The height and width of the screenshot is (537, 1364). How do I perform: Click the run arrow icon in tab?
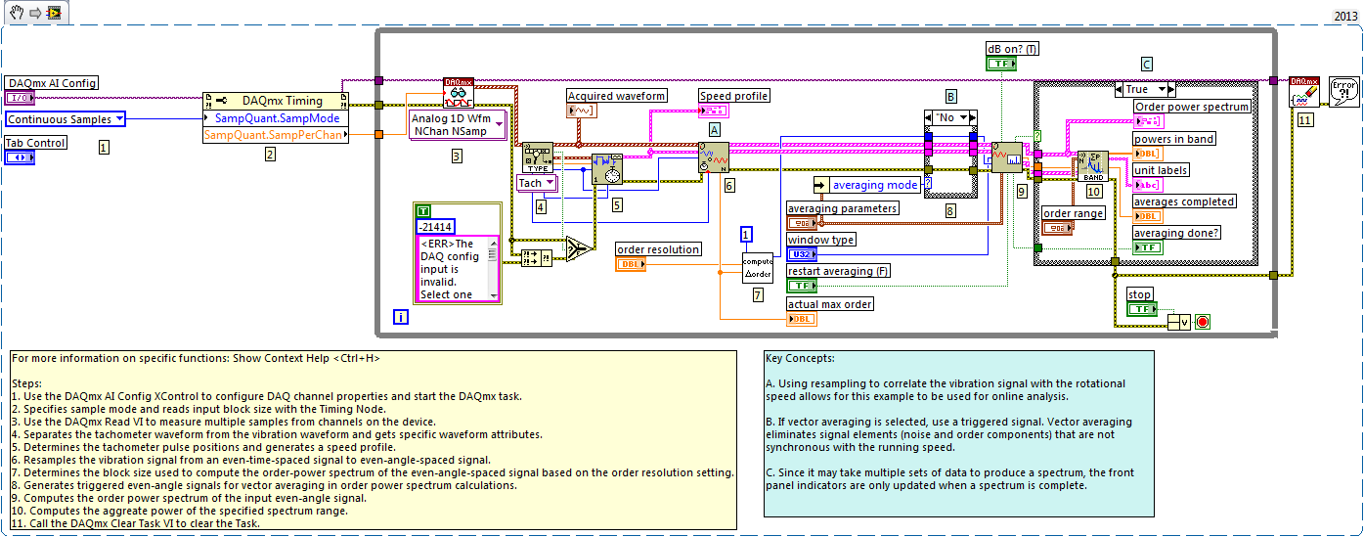[x=34, y=12]
